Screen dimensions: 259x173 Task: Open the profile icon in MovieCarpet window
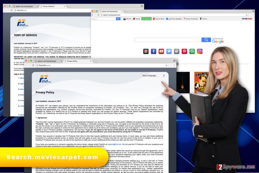point(253,11)
